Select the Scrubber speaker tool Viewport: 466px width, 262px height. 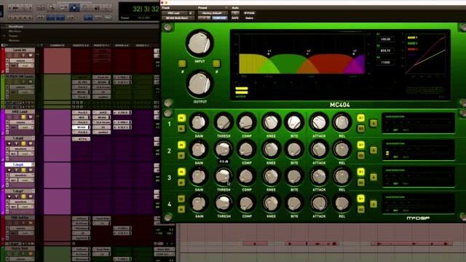click(97, 7)
